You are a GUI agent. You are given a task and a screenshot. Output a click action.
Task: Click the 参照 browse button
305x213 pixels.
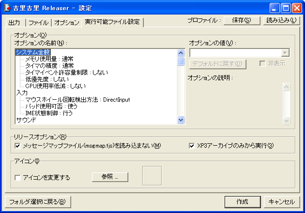110,177
